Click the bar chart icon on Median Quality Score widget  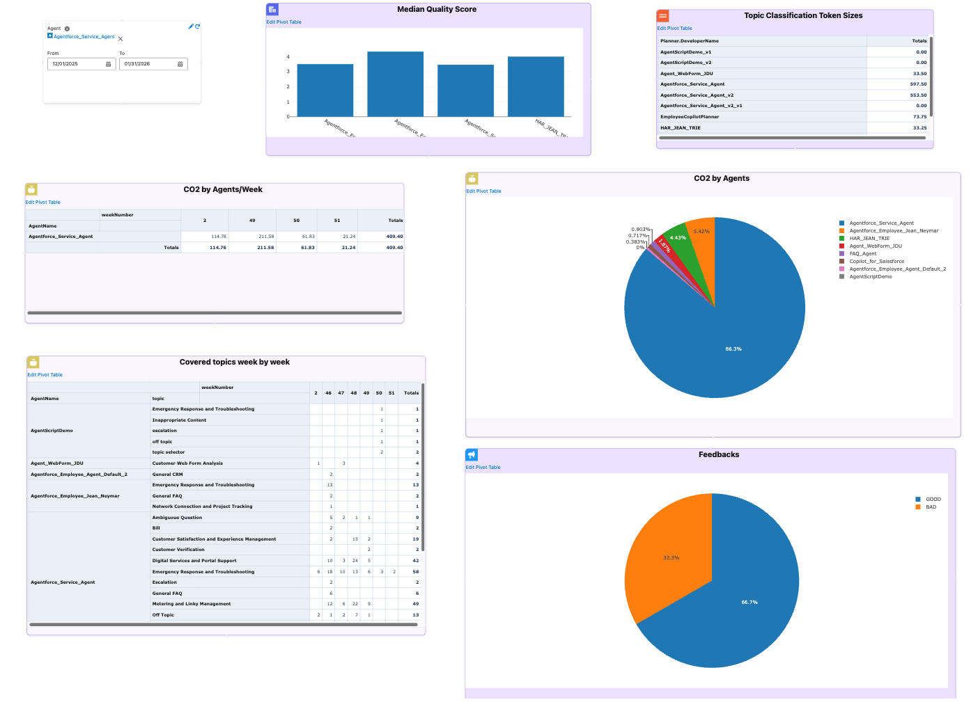(x=272, y=9)
